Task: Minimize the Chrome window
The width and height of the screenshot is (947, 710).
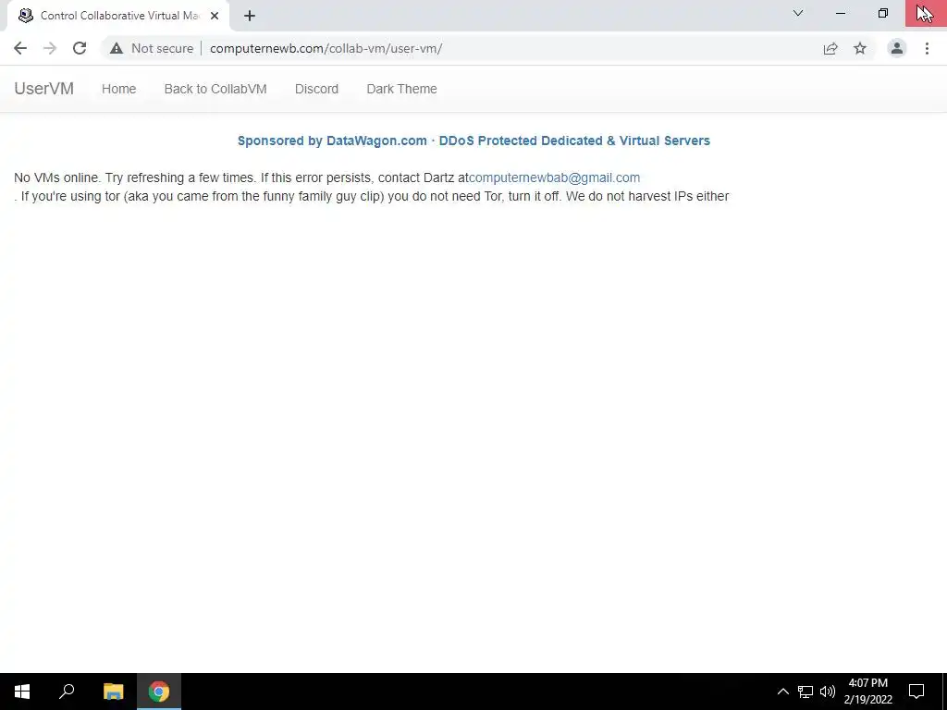Action: 841,13
